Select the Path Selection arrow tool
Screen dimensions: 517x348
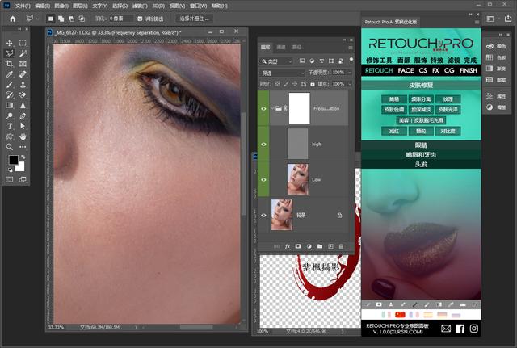pos(23,126)
